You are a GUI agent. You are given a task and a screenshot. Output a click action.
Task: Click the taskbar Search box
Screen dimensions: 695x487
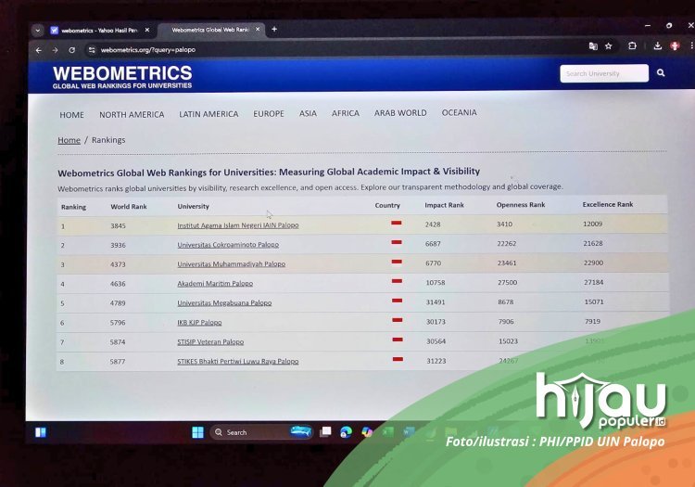click(x=261, y=432)
